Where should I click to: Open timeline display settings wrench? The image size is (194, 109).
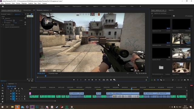coord(22,89)
